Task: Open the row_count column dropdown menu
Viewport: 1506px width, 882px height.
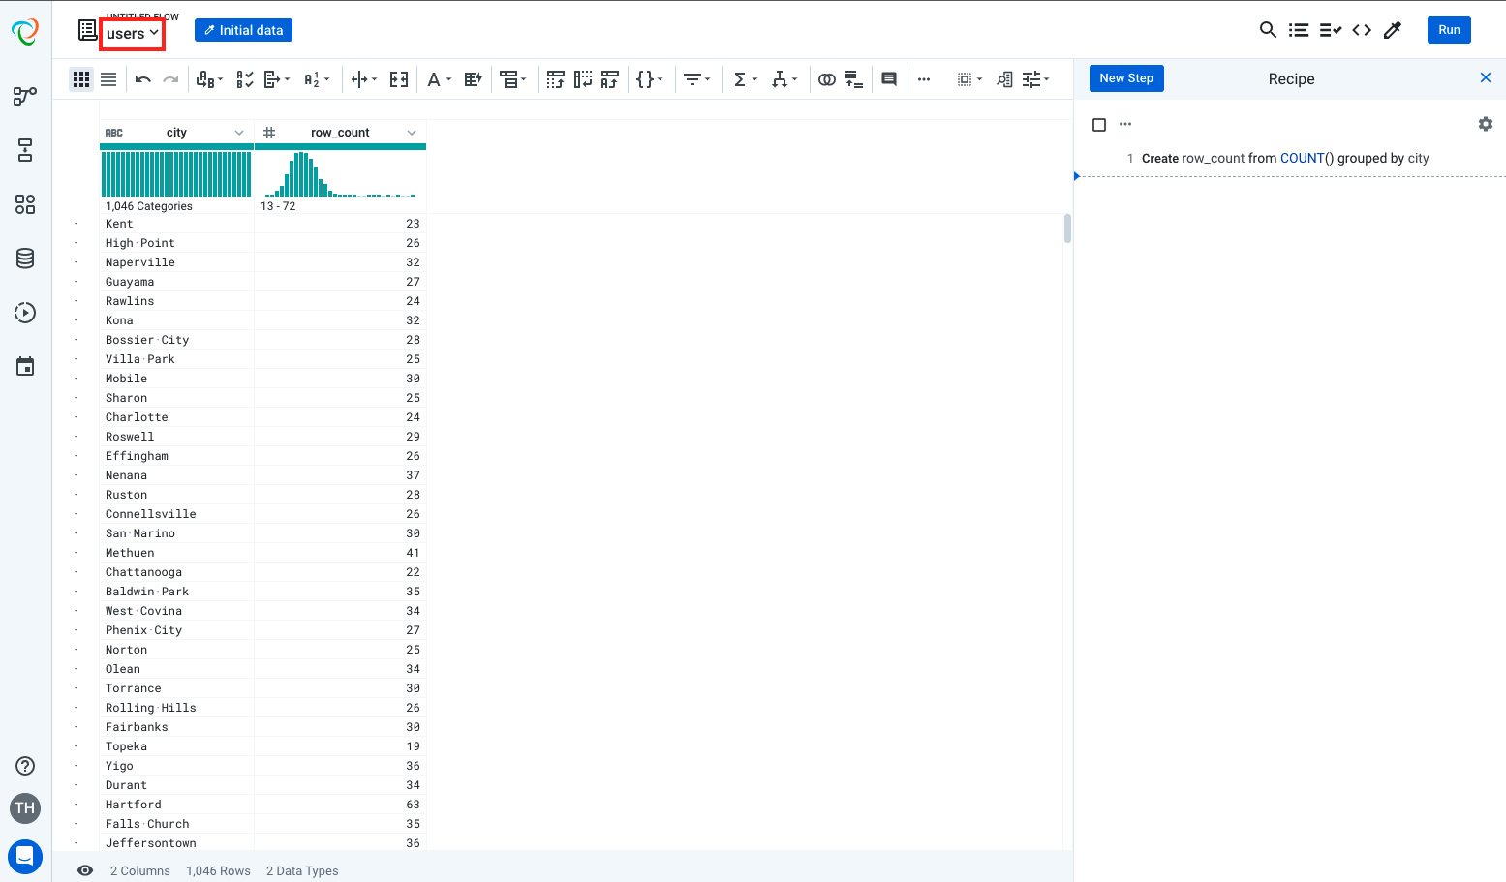Action: pyautogui.click(x=412, y=132)
